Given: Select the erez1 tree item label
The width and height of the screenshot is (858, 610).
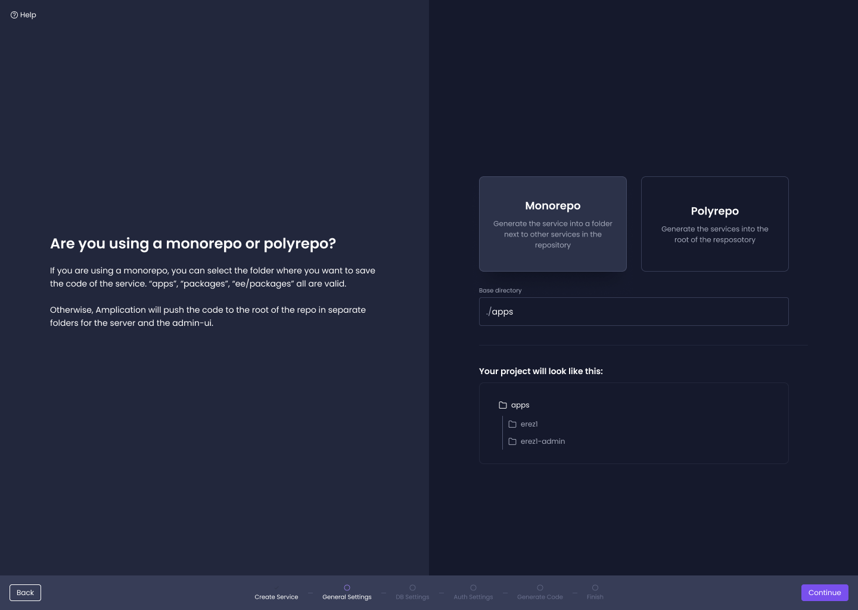Looking at the screenshot, I should (x=529, y=424).
